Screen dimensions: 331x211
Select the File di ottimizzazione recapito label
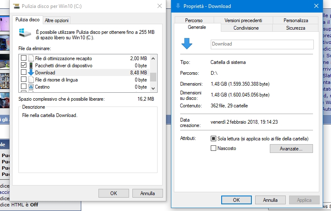click(64, 58)
